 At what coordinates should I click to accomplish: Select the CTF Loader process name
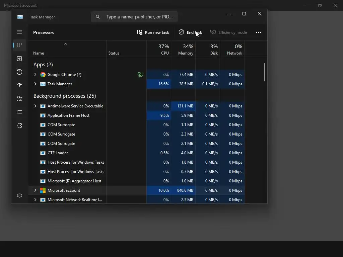point(58,153)
